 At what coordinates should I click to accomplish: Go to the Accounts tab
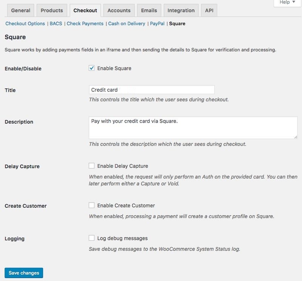[x=119, y=10]
